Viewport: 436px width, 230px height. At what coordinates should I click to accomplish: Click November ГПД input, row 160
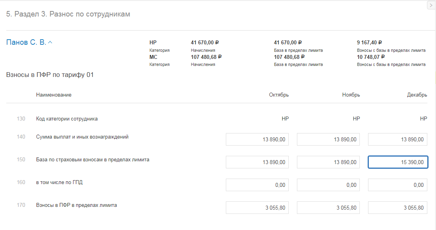click(x=328, y=185)
